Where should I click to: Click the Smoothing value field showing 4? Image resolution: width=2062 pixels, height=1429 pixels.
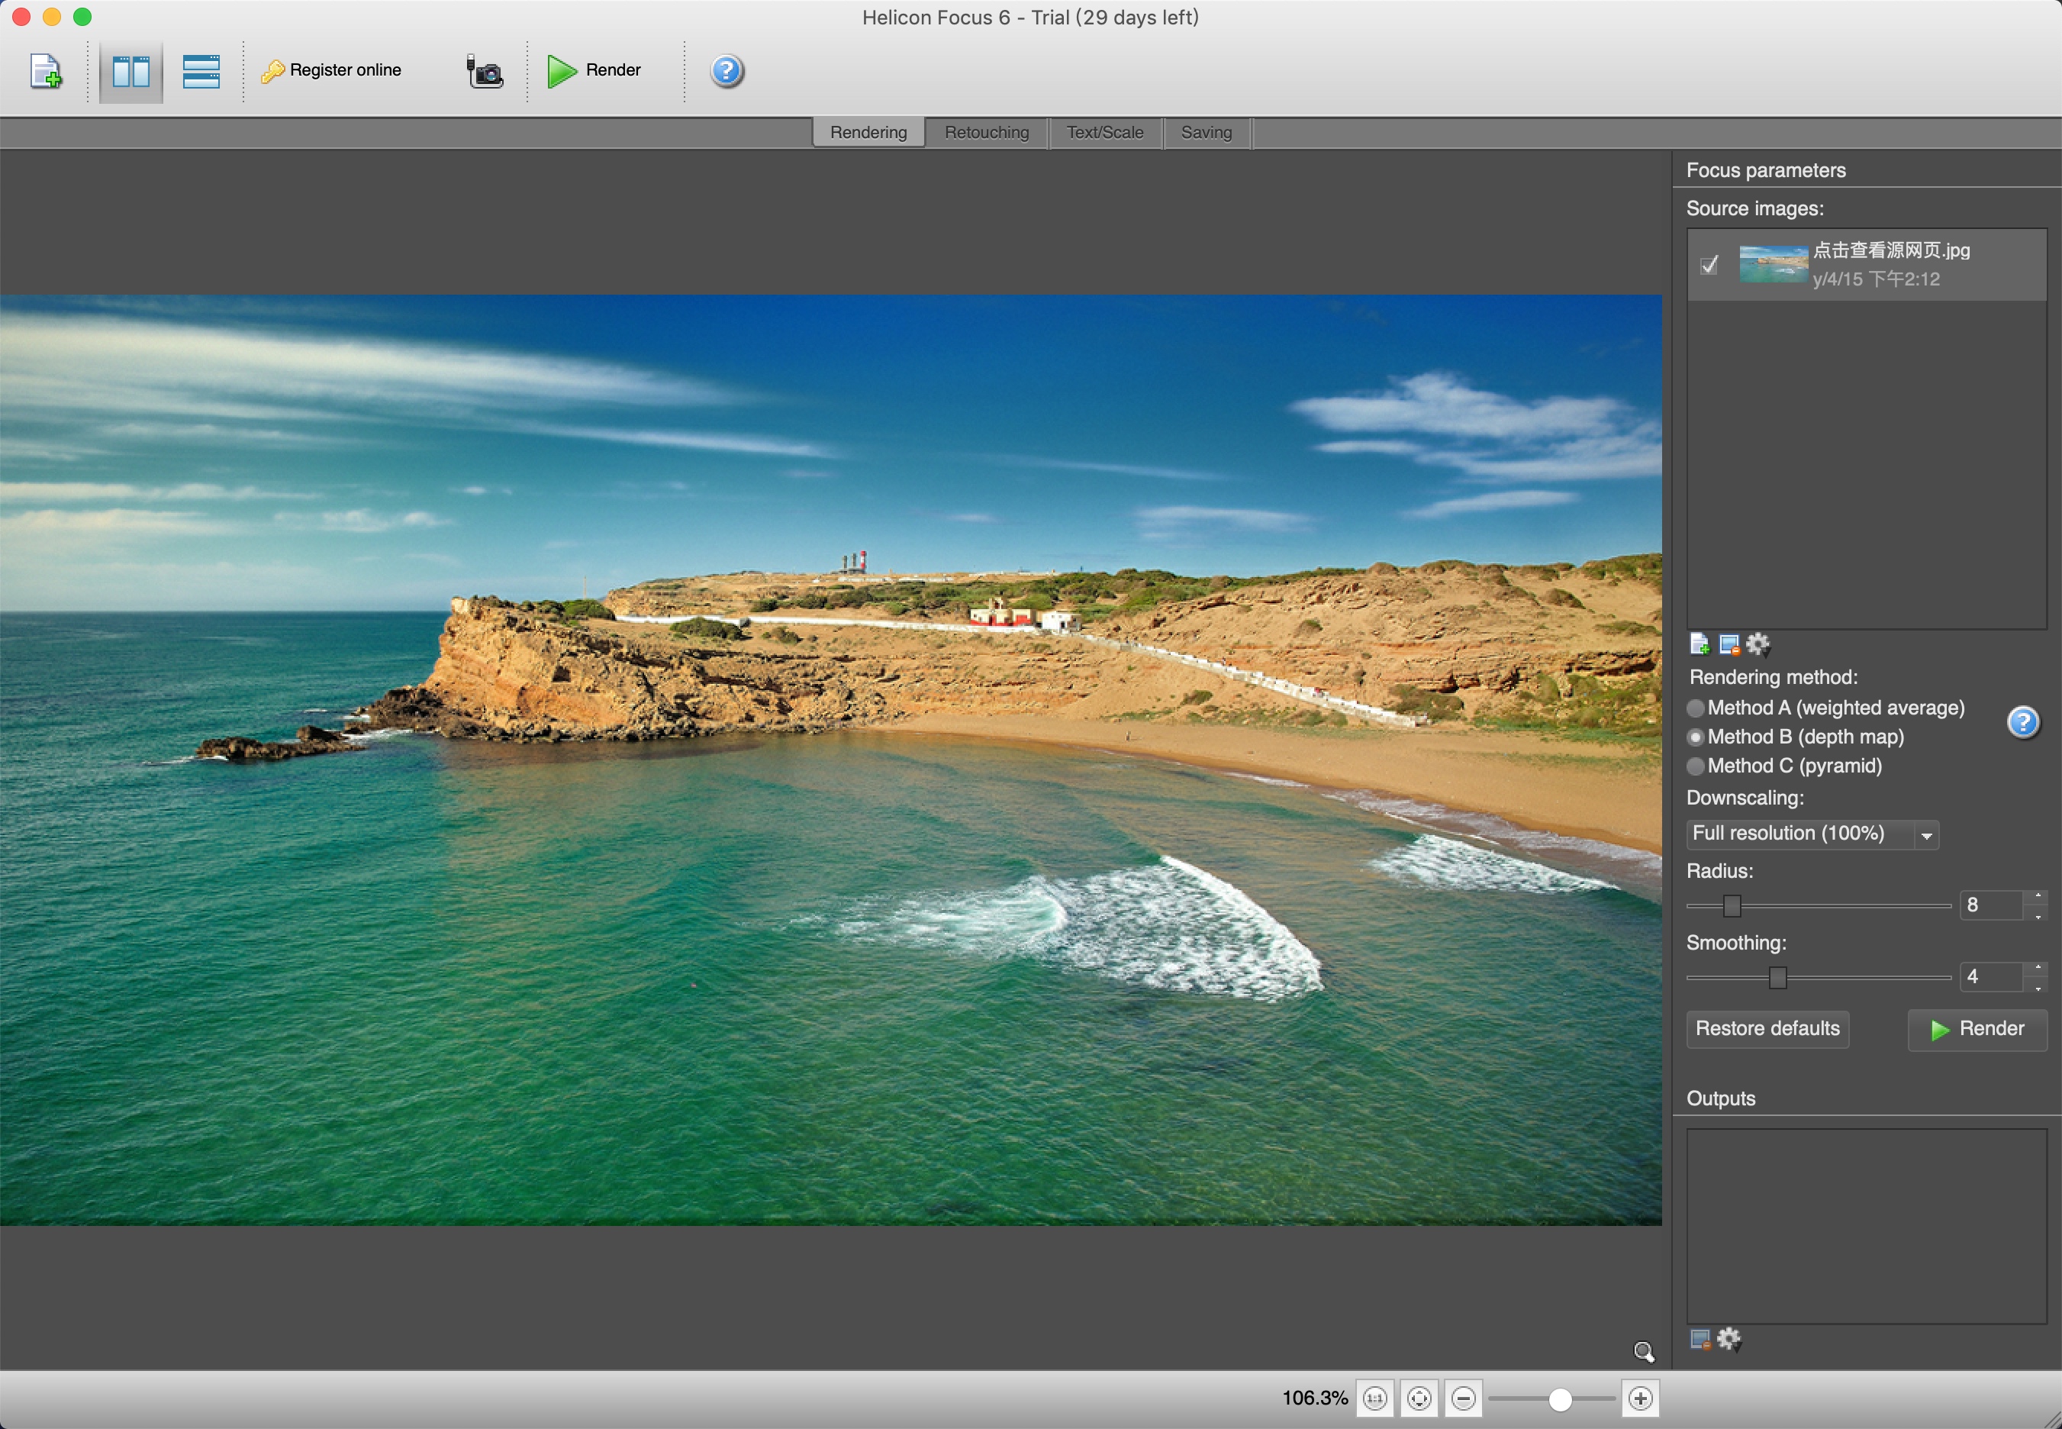[x=1991, y=977]
